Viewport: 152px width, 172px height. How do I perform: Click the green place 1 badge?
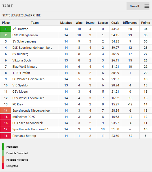pyautogui.click(x=6, y=29)
